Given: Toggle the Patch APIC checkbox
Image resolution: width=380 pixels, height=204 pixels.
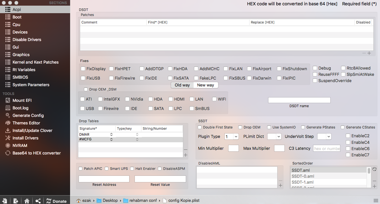Looking at the screenshot, I should pos(80,169).
